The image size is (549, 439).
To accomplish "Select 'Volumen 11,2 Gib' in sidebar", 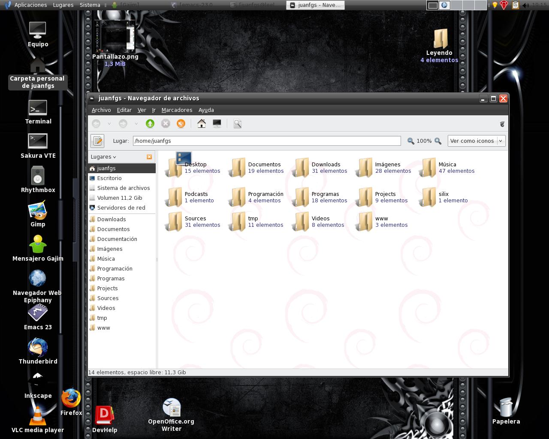I will coord(122,198).
